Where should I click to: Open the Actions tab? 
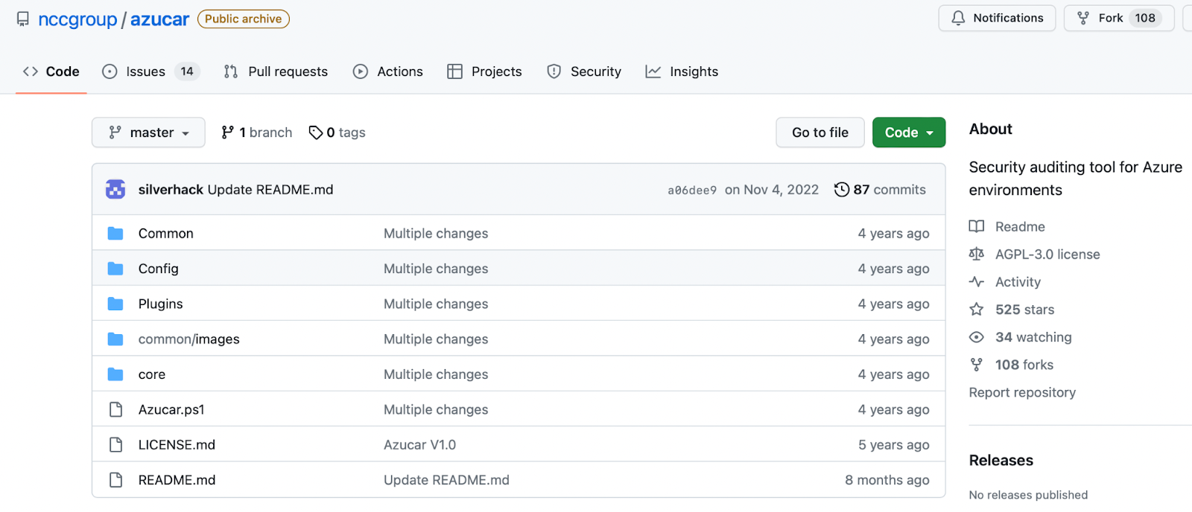pos(388,71)
